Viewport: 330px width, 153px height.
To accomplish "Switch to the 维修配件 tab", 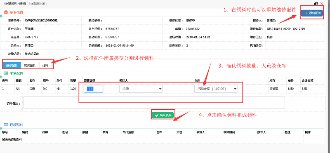I will (12, 66).
